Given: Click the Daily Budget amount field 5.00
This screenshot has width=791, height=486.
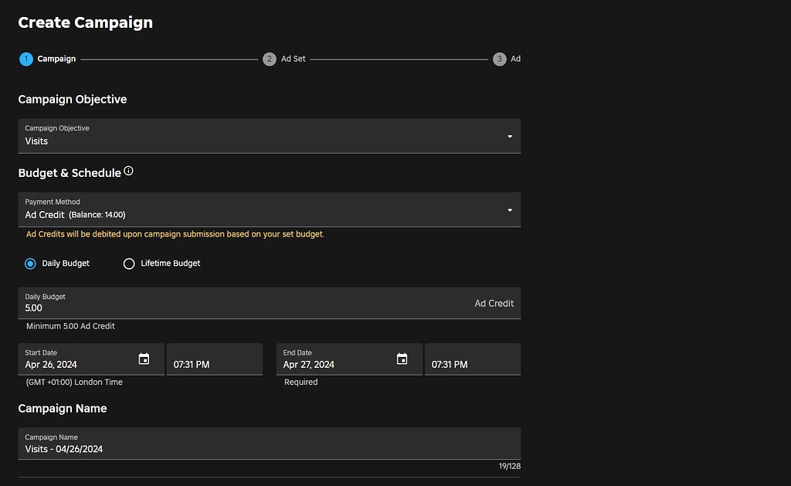Looking at the screenshot, I should coord(270,303).
